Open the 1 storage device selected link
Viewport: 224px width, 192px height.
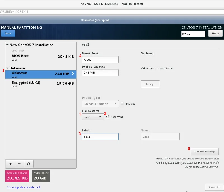pyautogui.click(x=24, y=187)
